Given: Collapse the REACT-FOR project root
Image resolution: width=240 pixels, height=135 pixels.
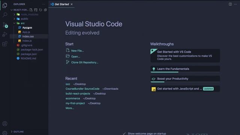Looking at the screenshot, I should 12,10.
